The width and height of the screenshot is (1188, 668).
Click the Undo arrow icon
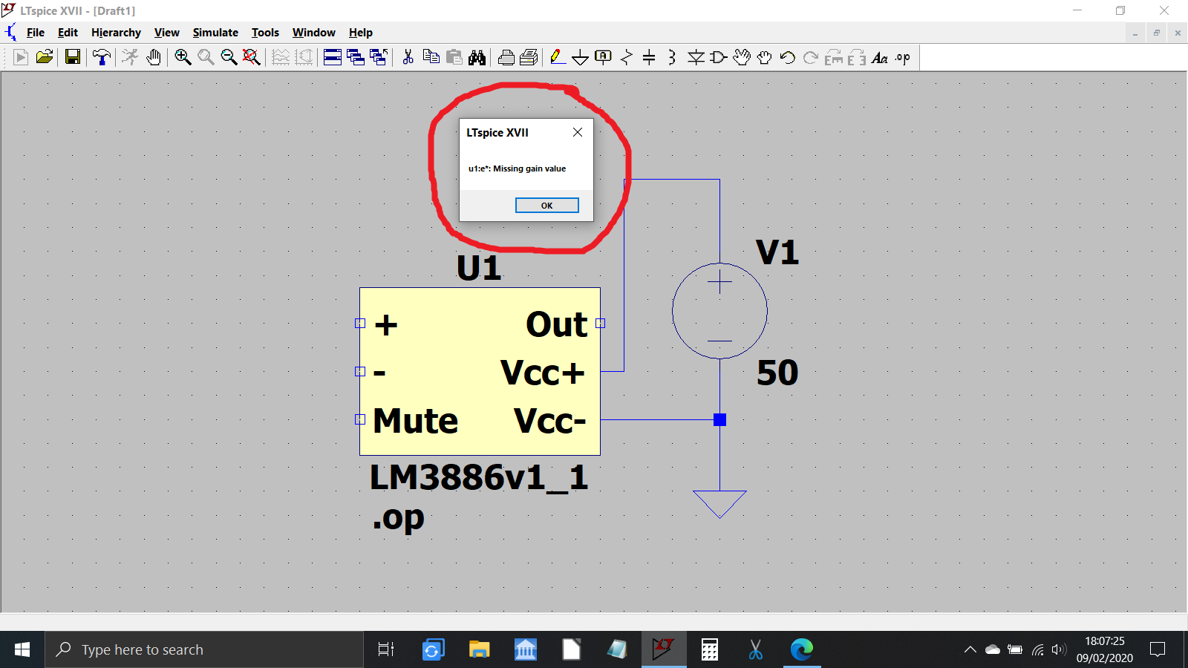click(788, 57)
